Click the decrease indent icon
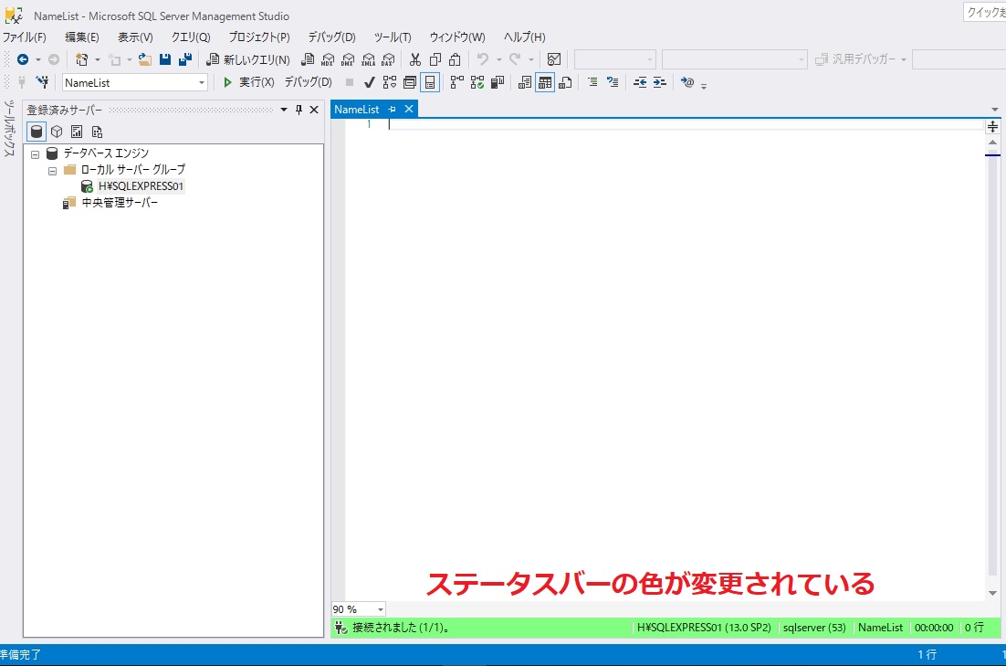The image size is (1006, 666). [640, 82]
